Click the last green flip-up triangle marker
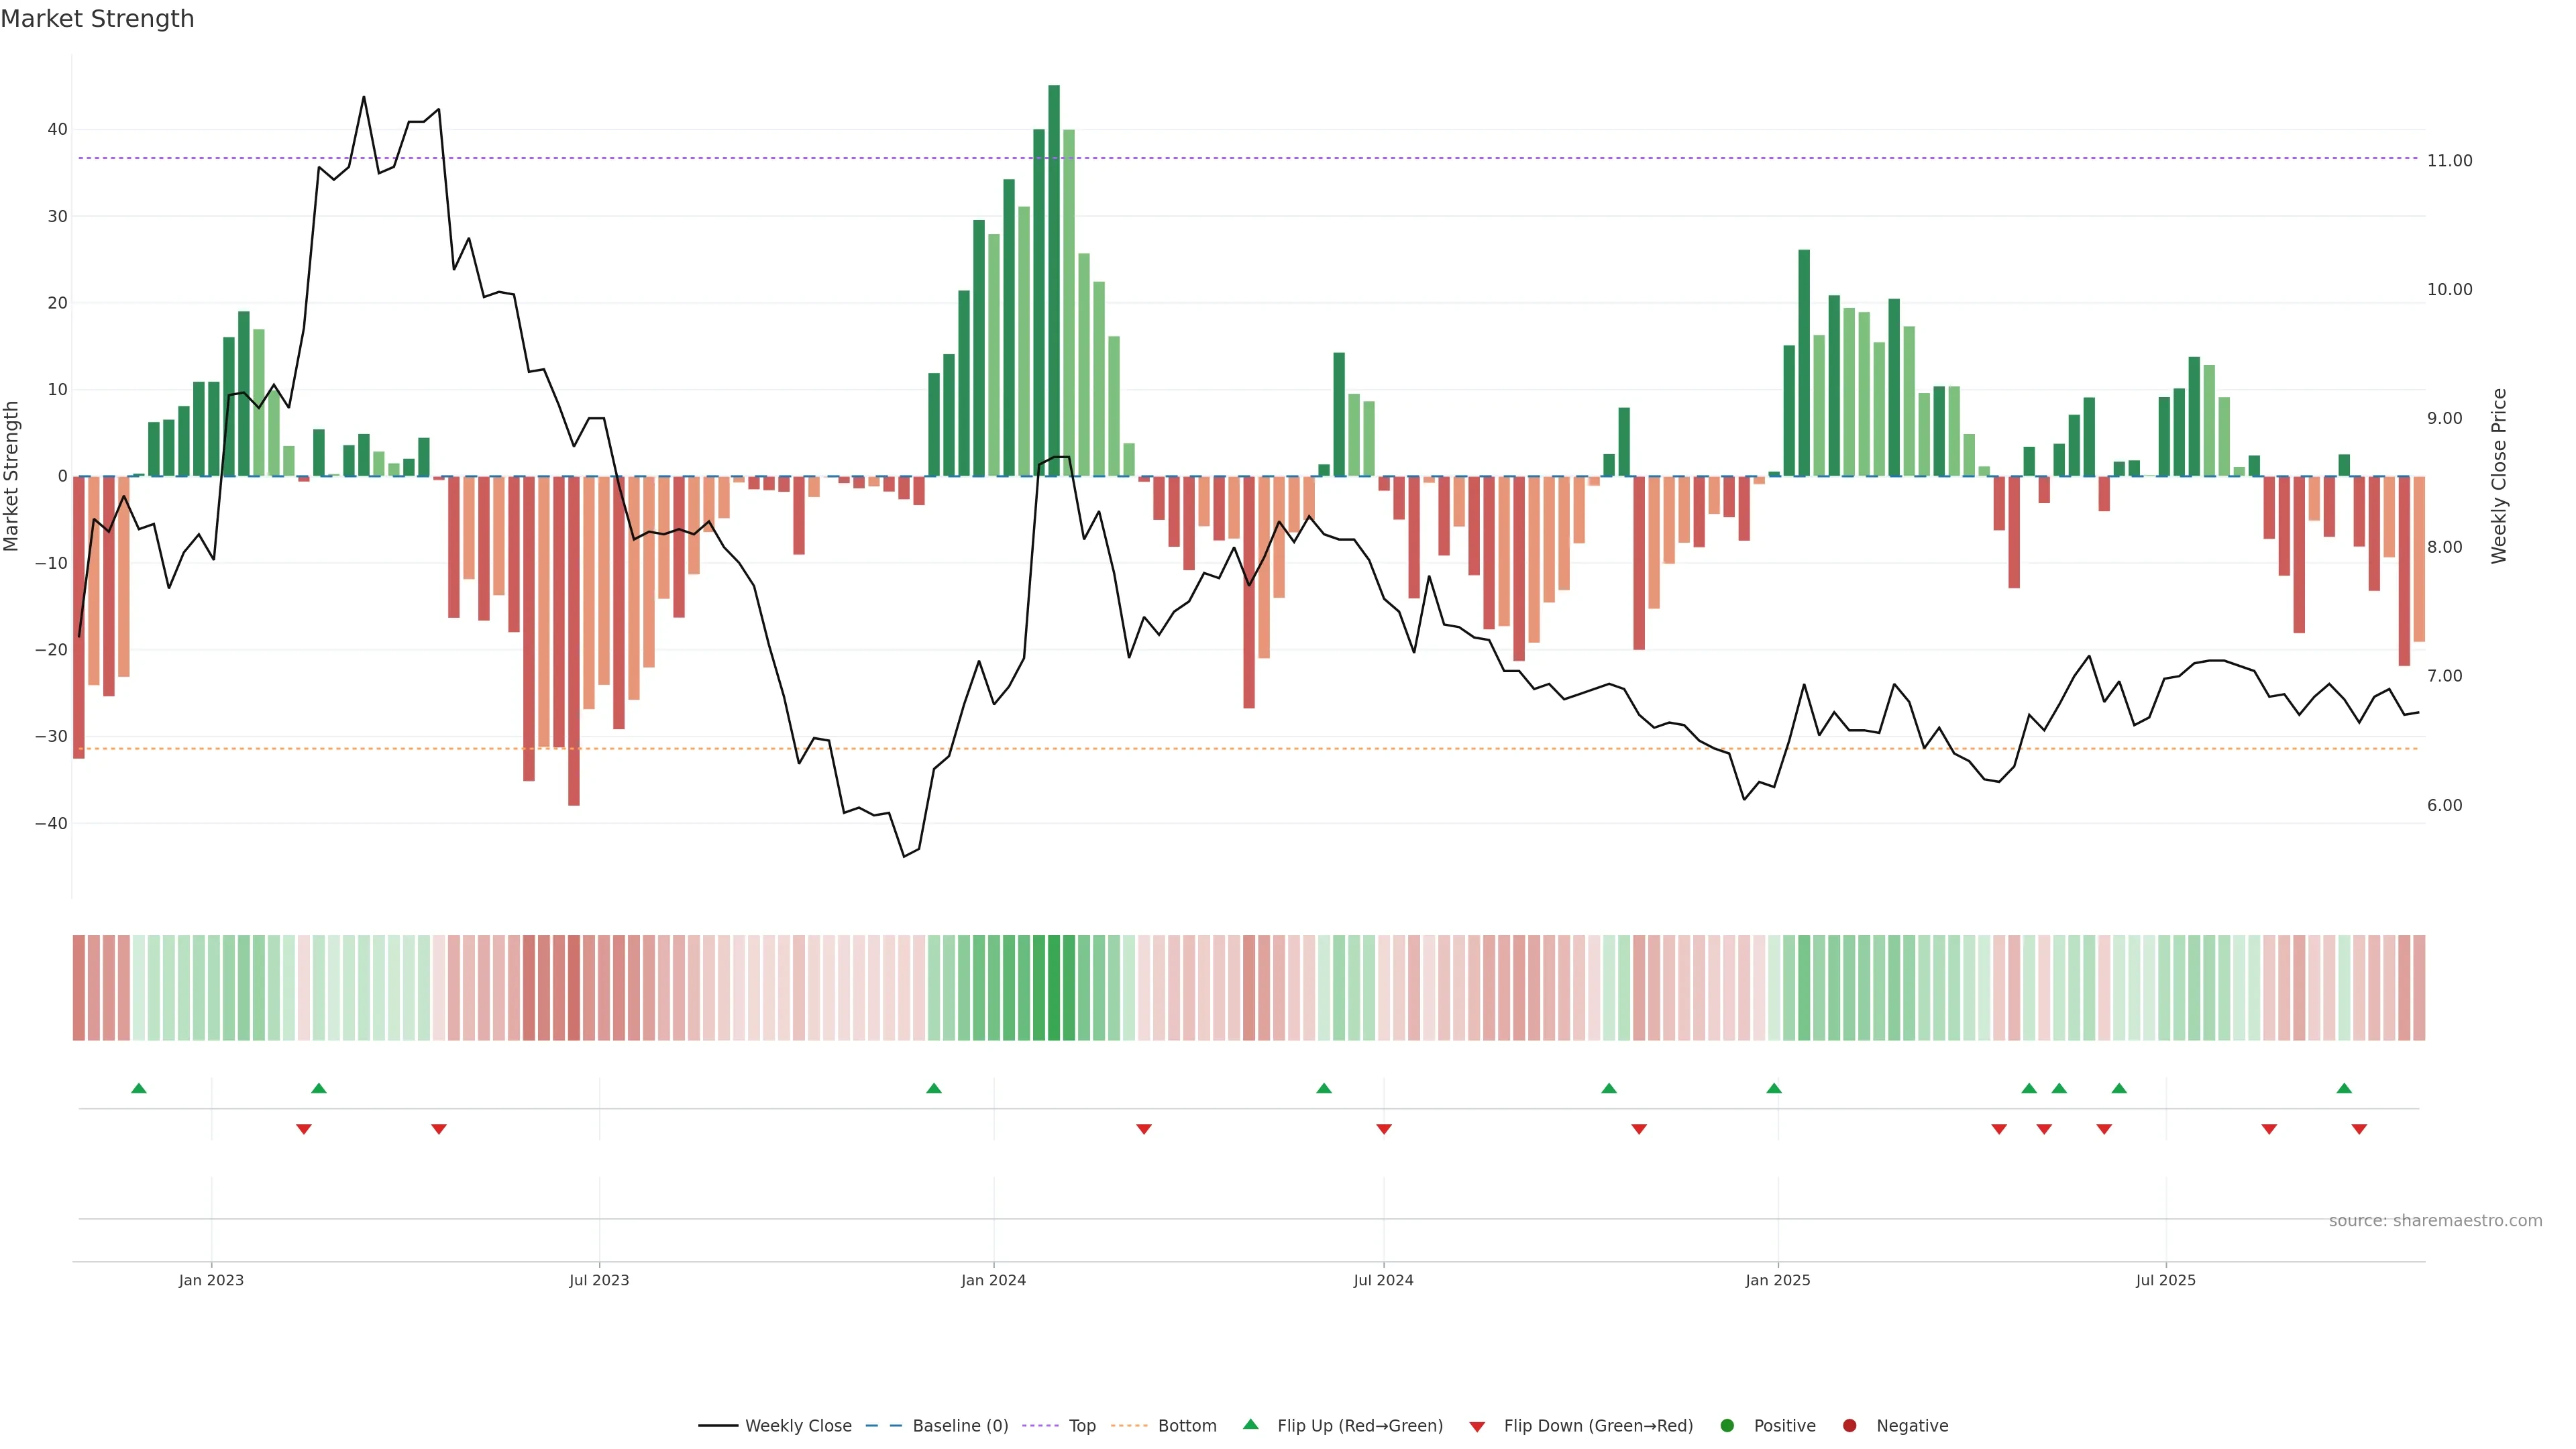 pos(2344,1088)
